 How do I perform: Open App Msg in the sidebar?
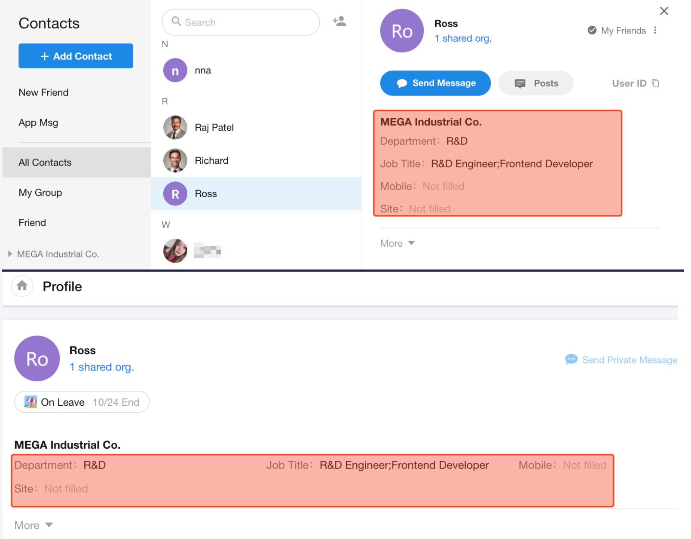pyautogui.click(x=38, y=122)
